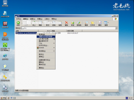
Task: Toggle the Folders (文件夹) pane toolbar icon
Action: click(92, 23)
